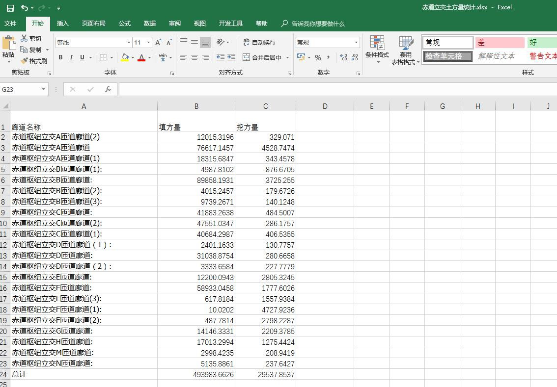Viewport: 557px width, 387px height.
Task: Open the font name dropdown (等线)
Action: point(129,43)
